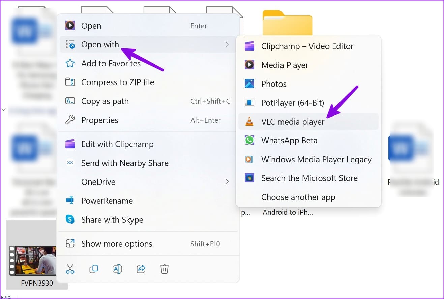Click the Show more options icon

point(70,244)
